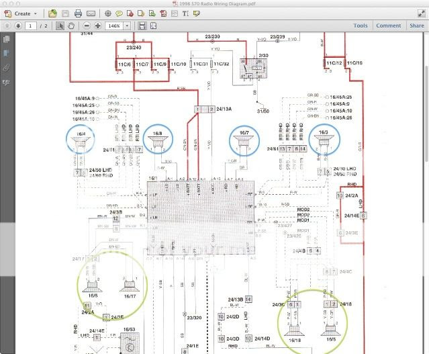
Task: Click the 11C/31 fuse label
Action: pyautogui.click(x=201, y=64)
